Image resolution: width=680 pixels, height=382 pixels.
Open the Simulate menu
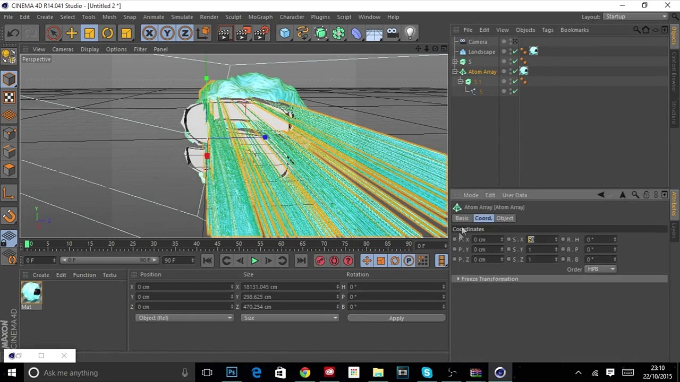[182, 17]
